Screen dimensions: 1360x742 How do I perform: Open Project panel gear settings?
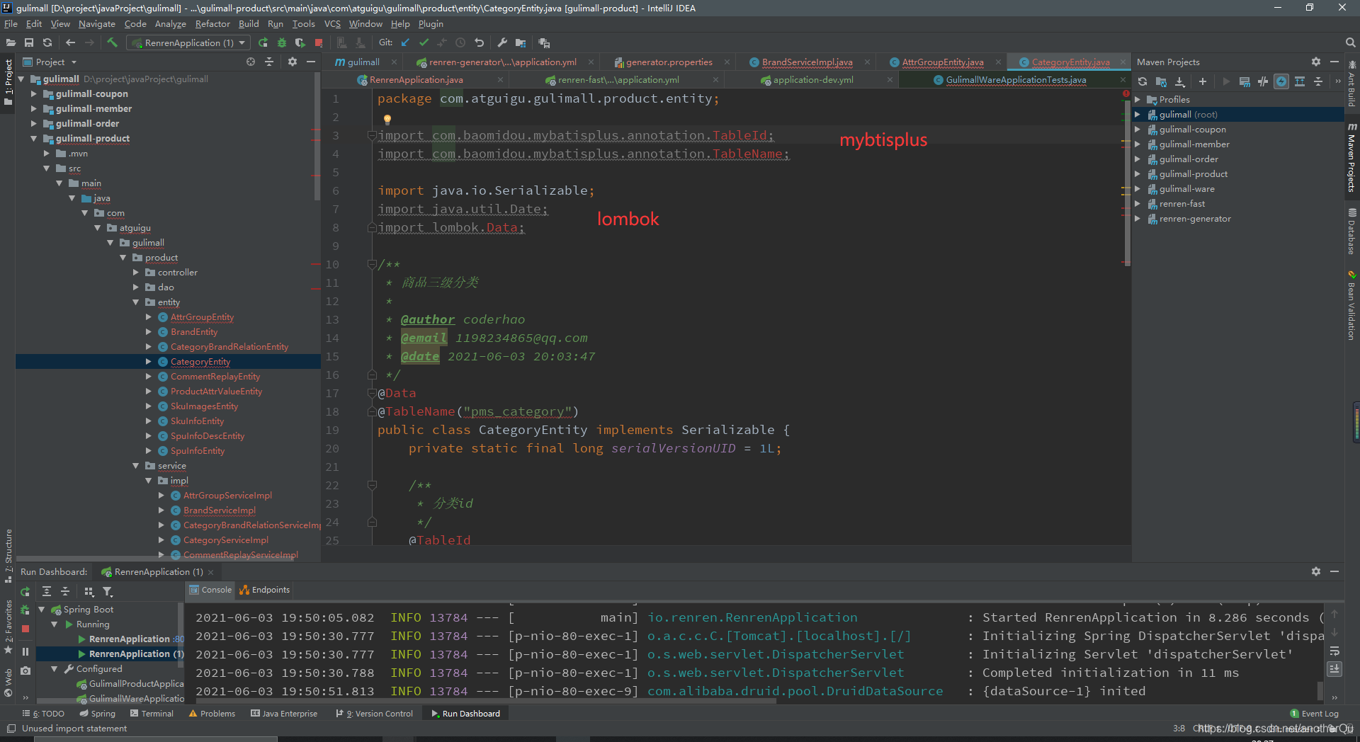pyautogui.click(x=293, y=62)
